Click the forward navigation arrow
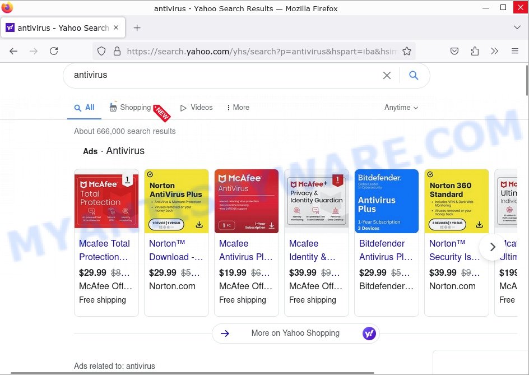 tap(34, 52)
